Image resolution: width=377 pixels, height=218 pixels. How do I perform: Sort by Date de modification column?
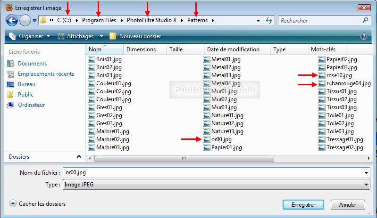coord(233,49)
